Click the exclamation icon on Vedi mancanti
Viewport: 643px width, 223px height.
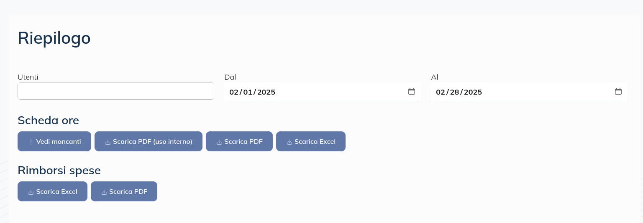point(31,142)
